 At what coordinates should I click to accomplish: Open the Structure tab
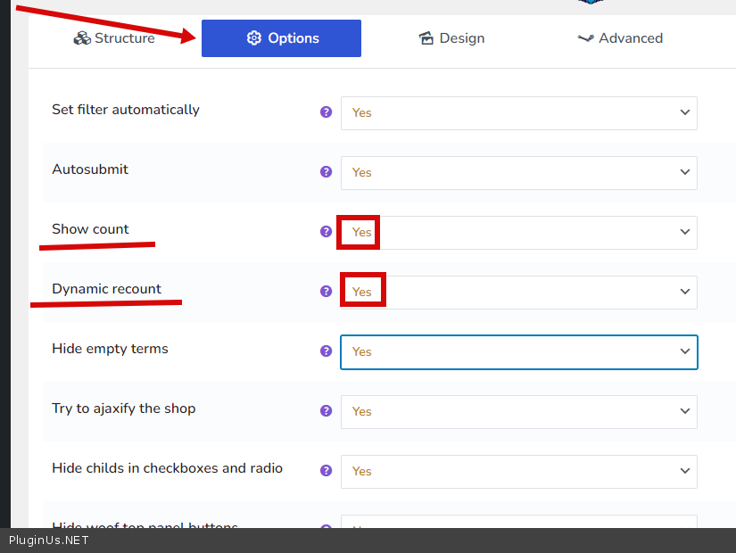pos(114,38)
